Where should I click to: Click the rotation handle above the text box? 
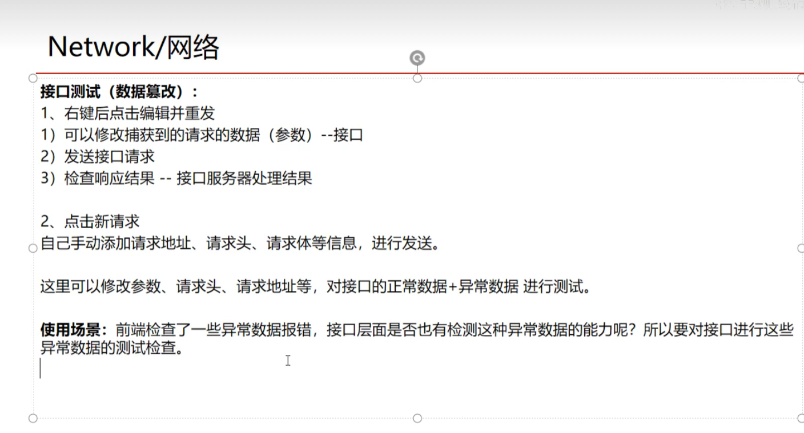pos(417,58)
